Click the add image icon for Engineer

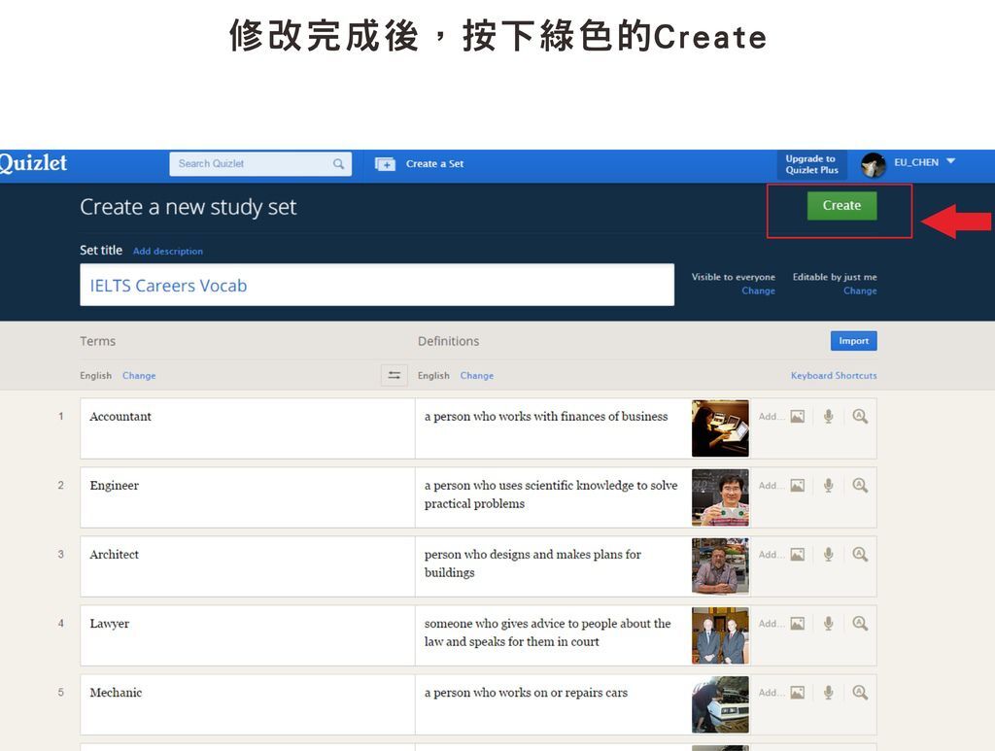click(798, 486)
